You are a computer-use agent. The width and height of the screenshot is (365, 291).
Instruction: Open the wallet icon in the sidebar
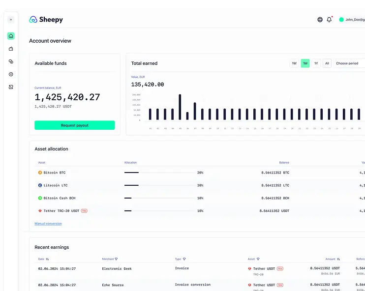pyautogui.click(x=11, y=49)
